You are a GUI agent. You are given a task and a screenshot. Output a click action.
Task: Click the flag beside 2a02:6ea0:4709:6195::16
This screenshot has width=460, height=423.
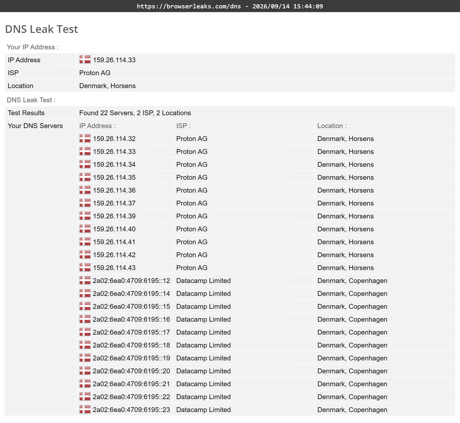tap(85, 319)
